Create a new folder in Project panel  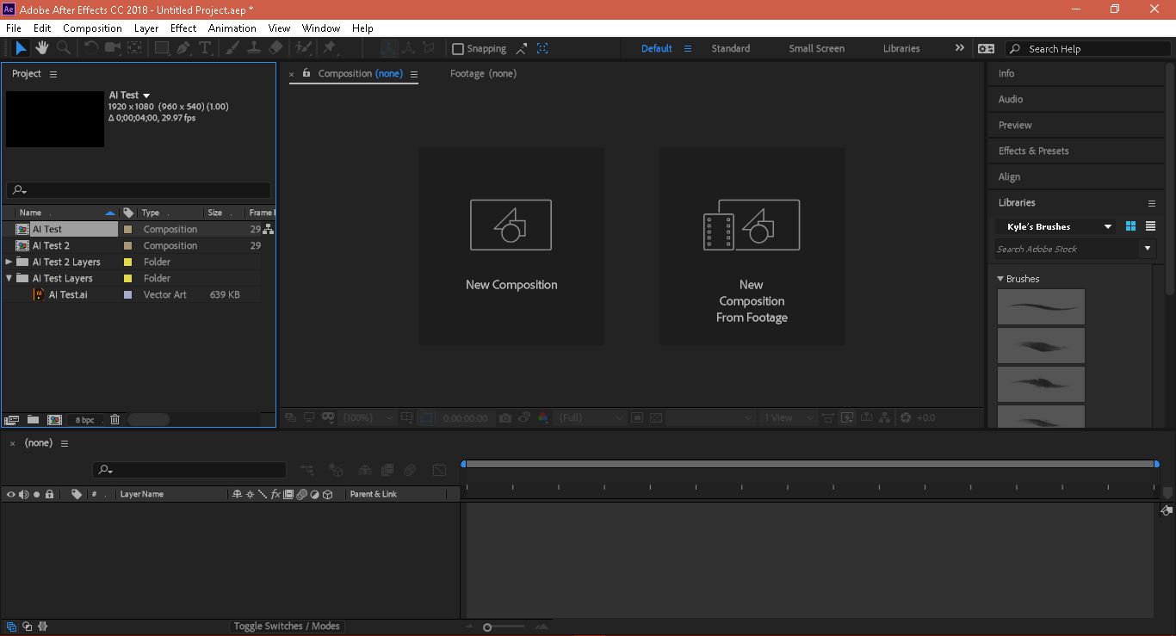tap(33, 420)
